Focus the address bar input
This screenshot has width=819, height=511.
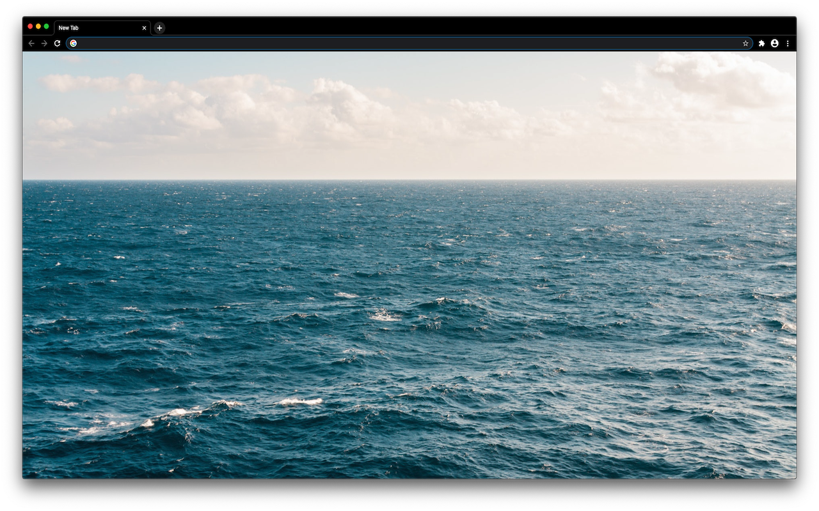(409, 43)
